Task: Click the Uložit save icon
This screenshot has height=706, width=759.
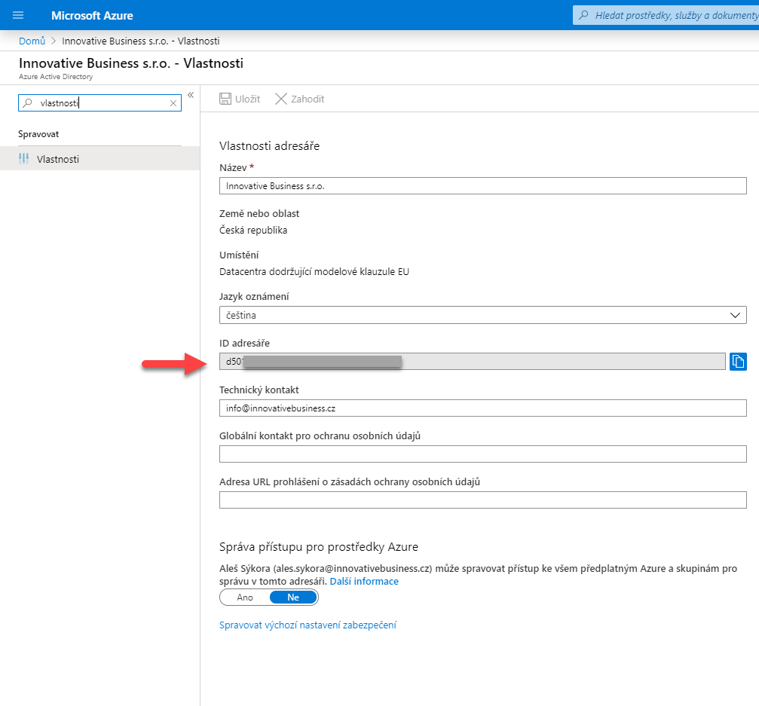Action: point(225,99)
